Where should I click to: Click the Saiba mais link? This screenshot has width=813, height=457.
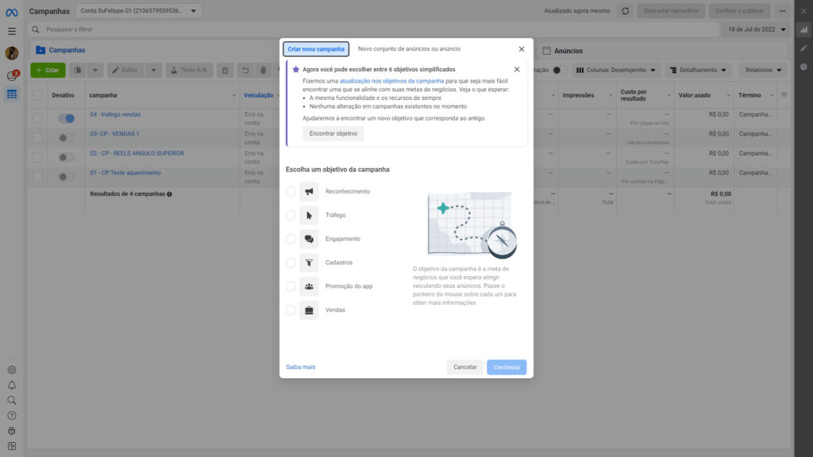(300, 367)
